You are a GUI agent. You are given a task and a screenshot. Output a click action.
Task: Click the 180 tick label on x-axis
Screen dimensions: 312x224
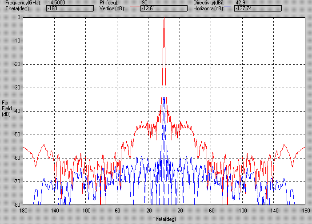point(305,210)
